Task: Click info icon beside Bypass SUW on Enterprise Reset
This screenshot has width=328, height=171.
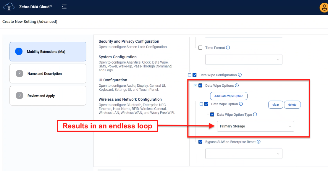Action: (x=258, y=142)
